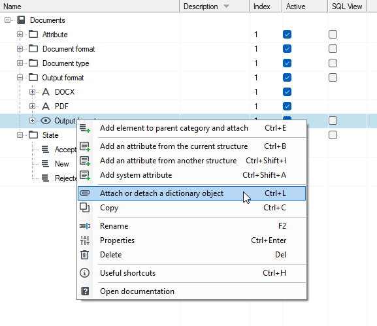The width and height of the screenshot is (377, 326).
Task: Expand the highlighted Output view node
Action: [32, 121]
